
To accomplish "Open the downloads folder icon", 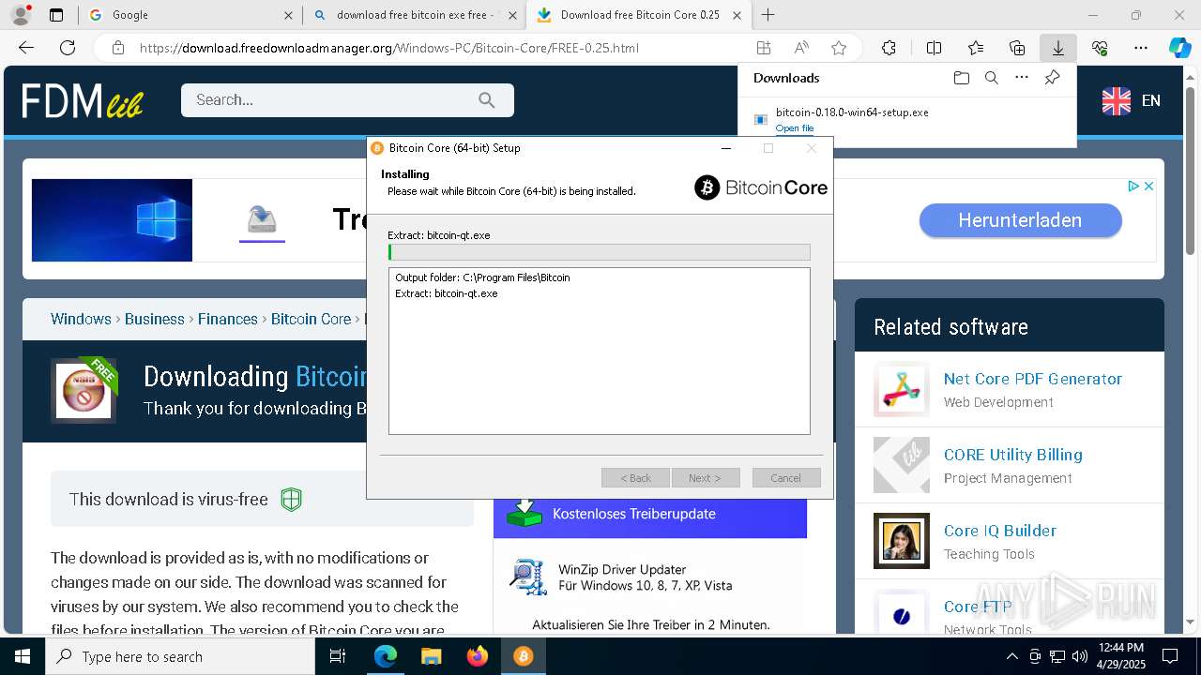I will [x=961, y=78].
